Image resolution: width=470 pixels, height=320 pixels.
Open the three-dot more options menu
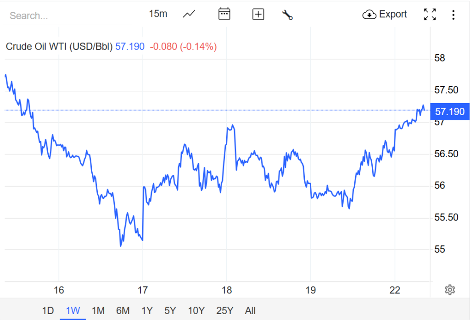click(453, 15)
